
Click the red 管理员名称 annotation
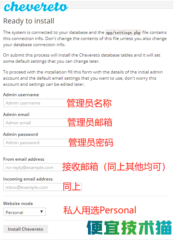click(89, 103)
